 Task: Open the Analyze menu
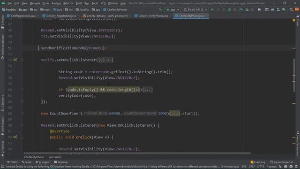click(x=56, y=3)
